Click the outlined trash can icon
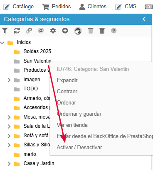 102,31
